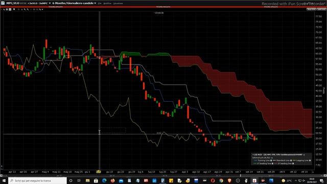Open the 6 Months/Giornaliero candele period dropdown

[x=95, y=4]
